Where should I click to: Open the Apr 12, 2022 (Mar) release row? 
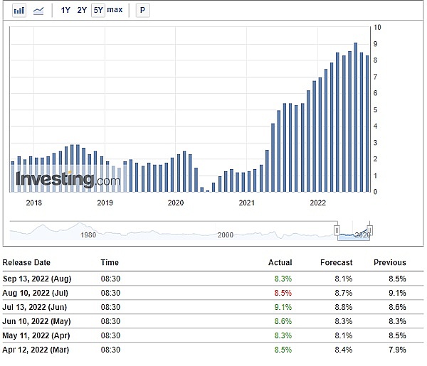coord(36,349)
